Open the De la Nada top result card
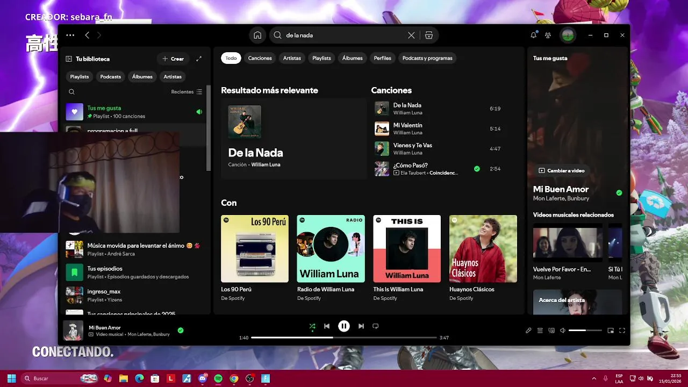 pyautogui.click(x=293, y=138)
